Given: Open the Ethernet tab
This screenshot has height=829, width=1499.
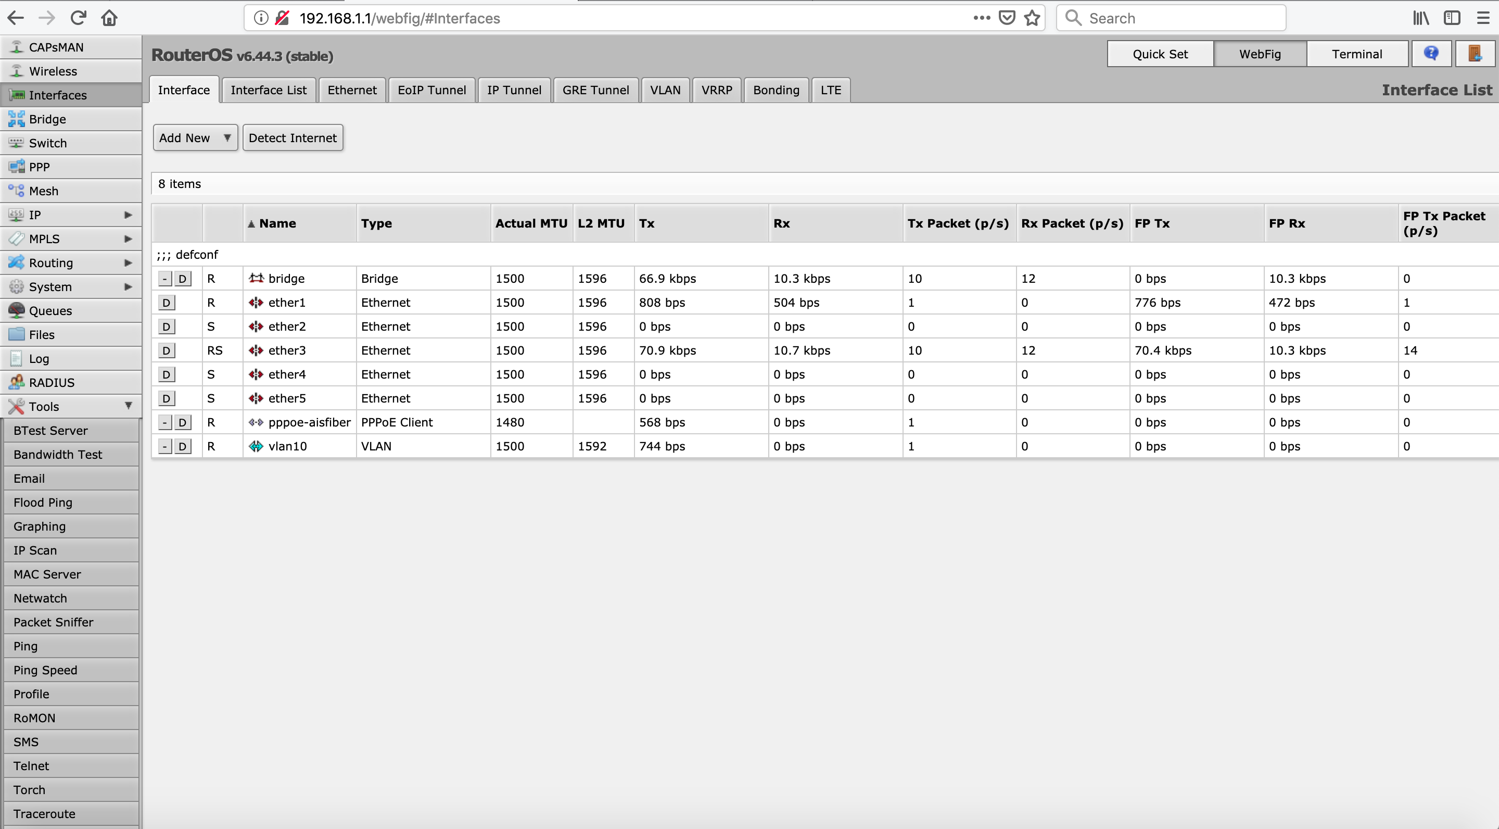Looking at the screenshot, I should click(351, 90).
